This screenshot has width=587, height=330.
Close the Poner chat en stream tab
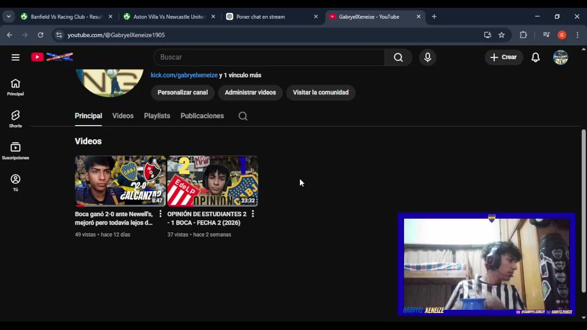(x=316, y=16)
